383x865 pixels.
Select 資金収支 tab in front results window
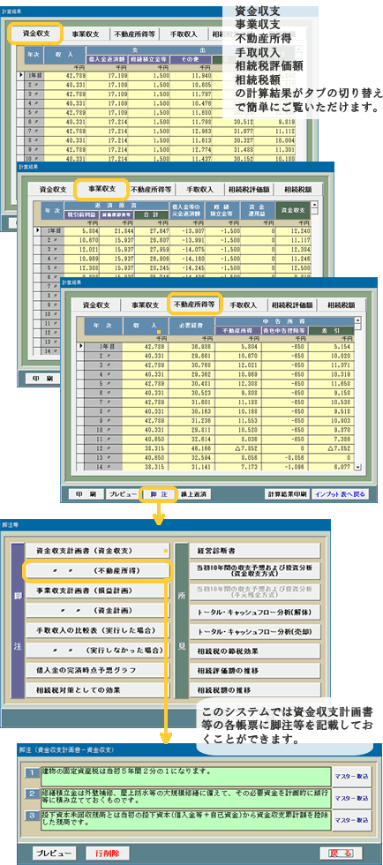coord(97,305)
